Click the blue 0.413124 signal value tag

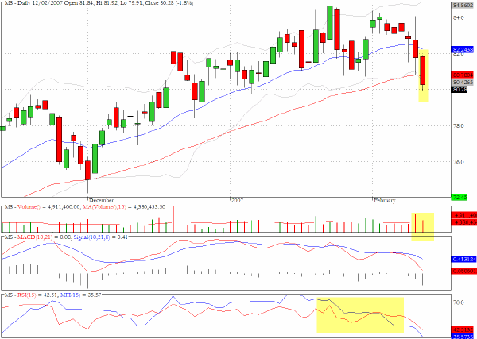coord(464,260)
